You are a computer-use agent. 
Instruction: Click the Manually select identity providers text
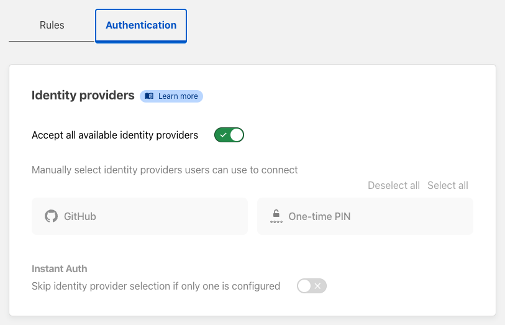pos(165,170)
